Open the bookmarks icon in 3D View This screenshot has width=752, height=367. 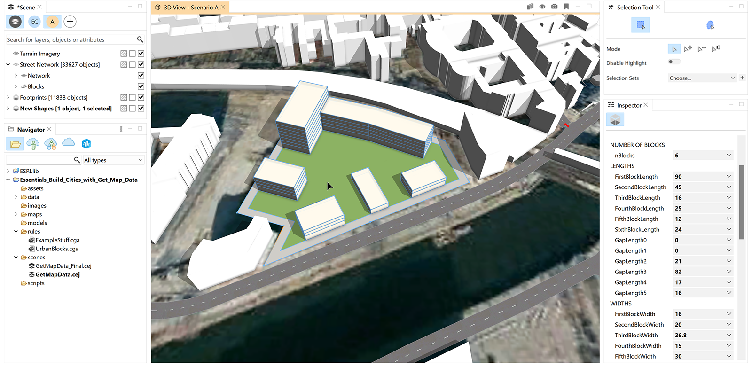(566, 7)
